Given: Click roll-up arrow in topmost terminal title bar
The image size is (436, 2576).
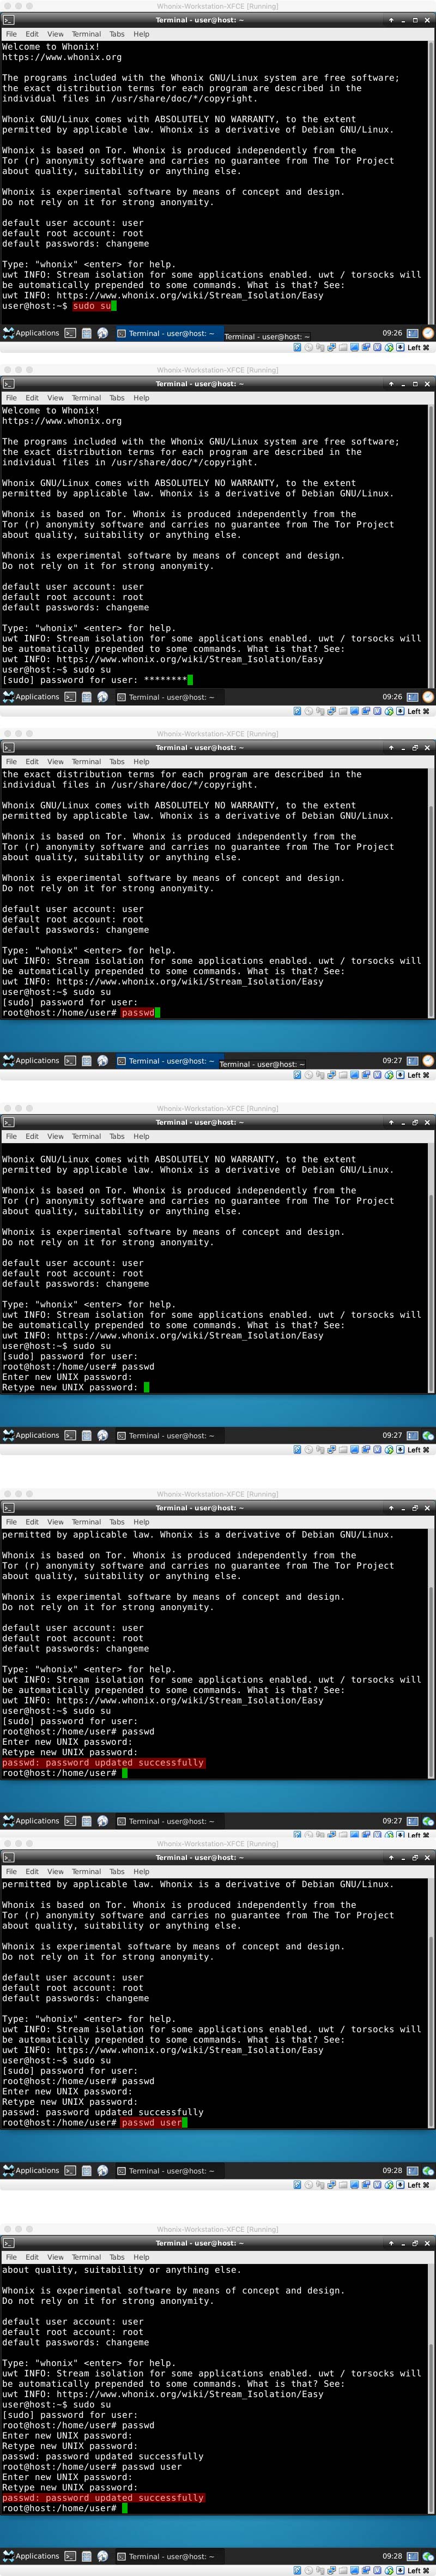Looking at the screenshot, I should coord(390,20).
